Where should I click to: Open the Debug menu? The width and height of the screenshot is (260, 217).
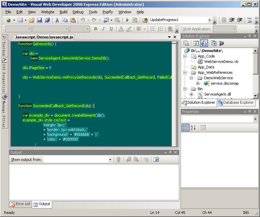(x=78, y=12)
